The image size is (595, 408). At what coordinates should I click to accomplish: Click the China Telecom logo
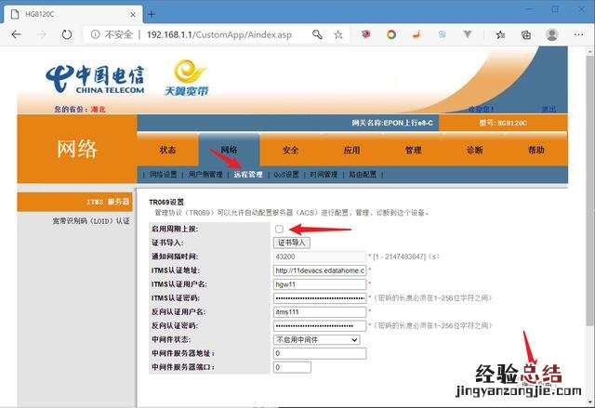coord(95,79)
